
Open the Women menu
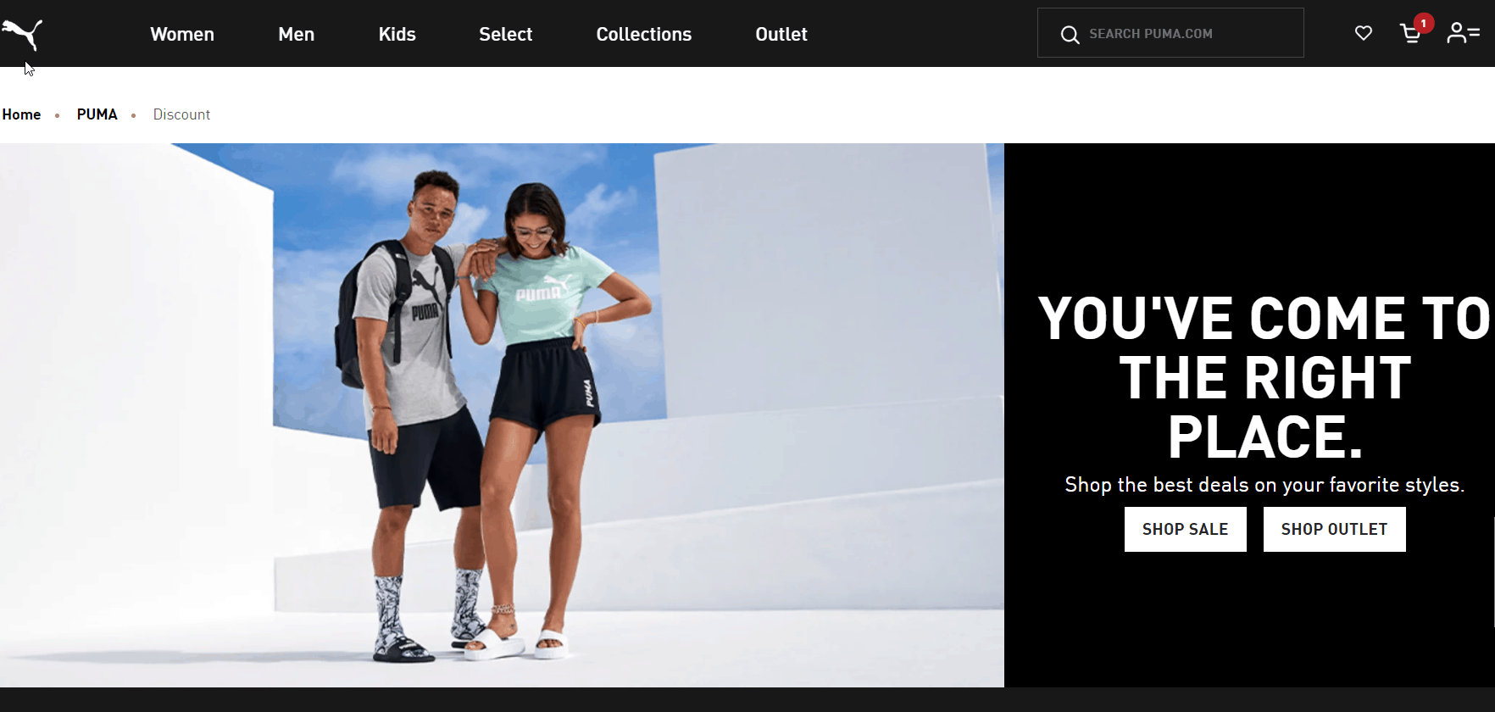[182, 34]
